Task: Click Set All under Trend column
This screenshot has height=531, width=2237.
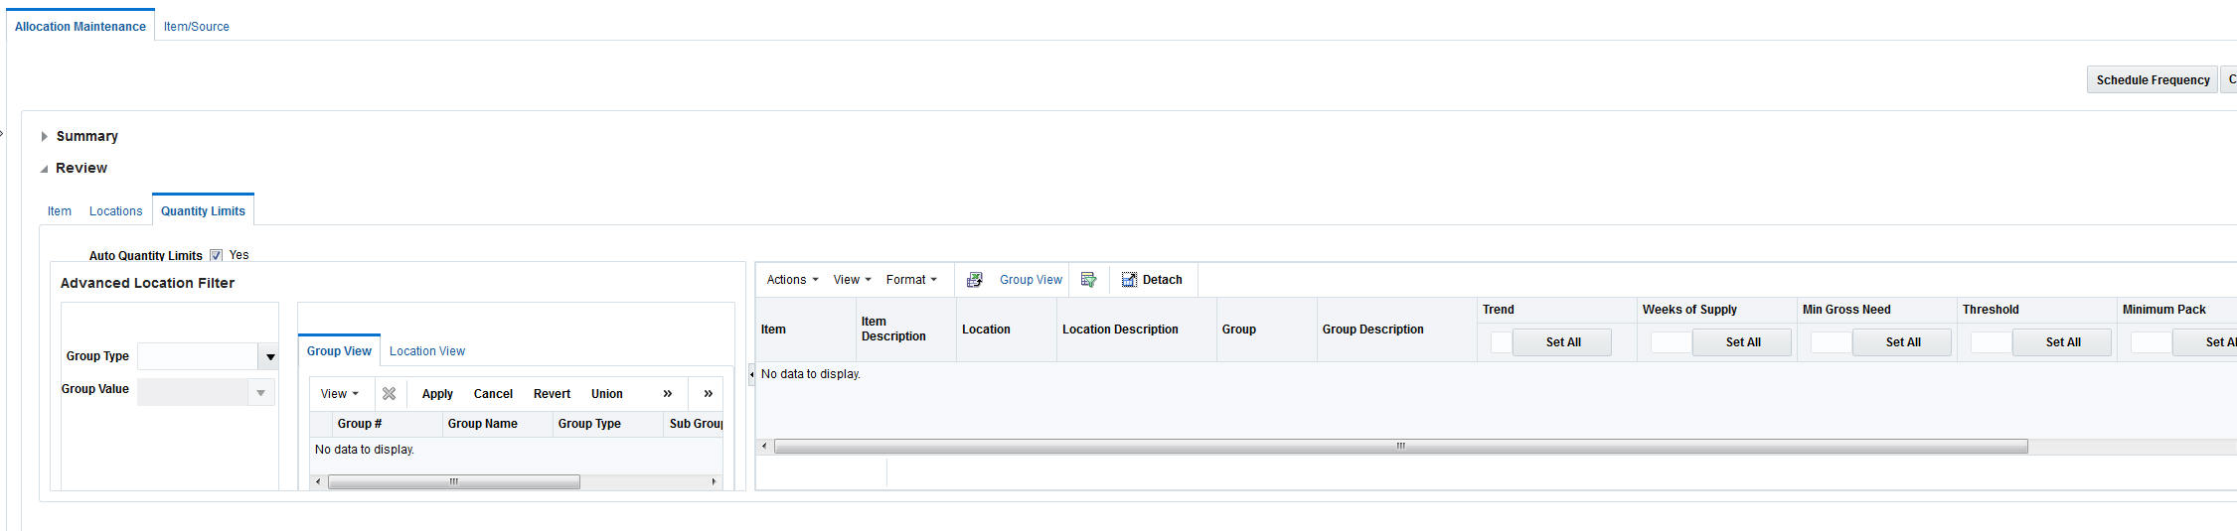Action: point(1562,342)
